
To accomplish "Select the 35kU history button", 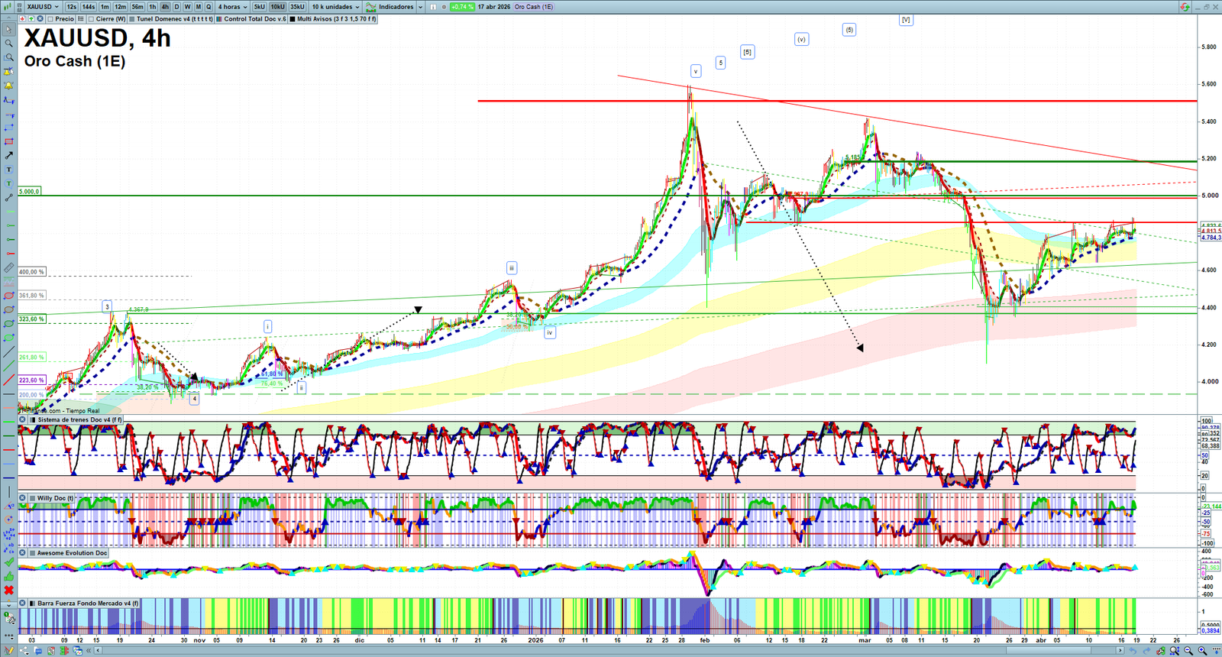I will coord(297,7).
